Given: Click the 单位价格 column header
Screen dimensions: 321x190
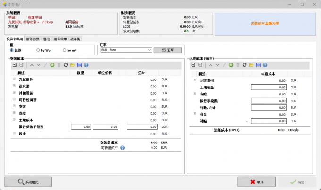Looking at the screenshot, I should 105,73.
